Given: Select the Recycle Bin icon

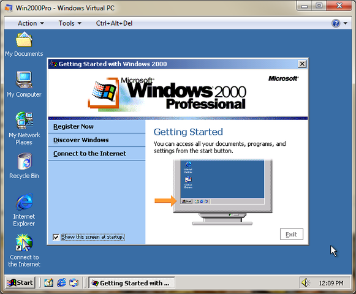Looking at the screenshot, I should [25, 166].
